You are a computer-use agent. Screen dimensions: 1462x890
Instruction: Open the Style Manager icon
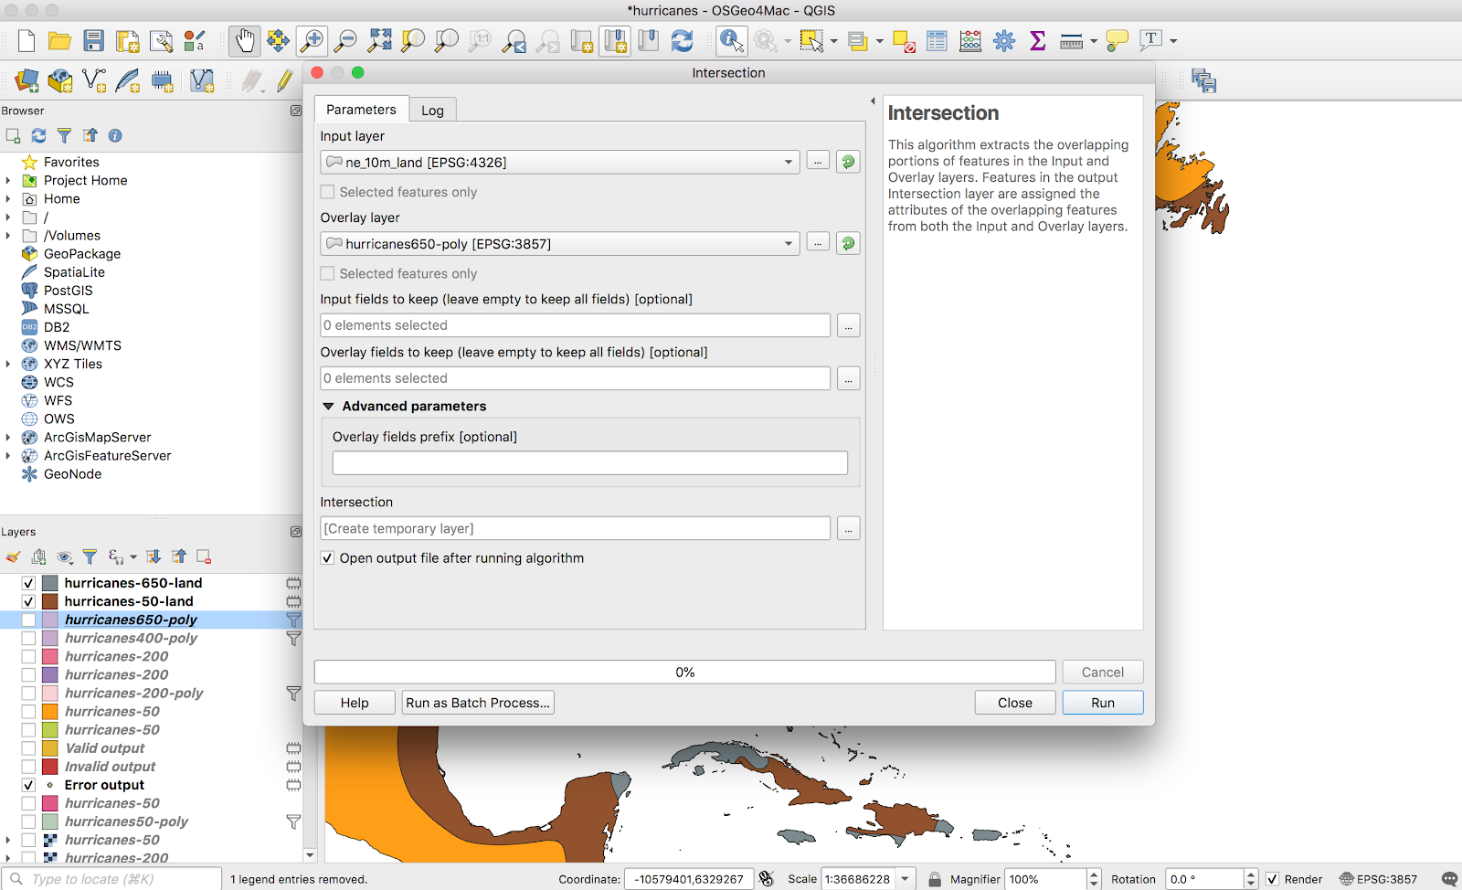(x=194, y=41)
